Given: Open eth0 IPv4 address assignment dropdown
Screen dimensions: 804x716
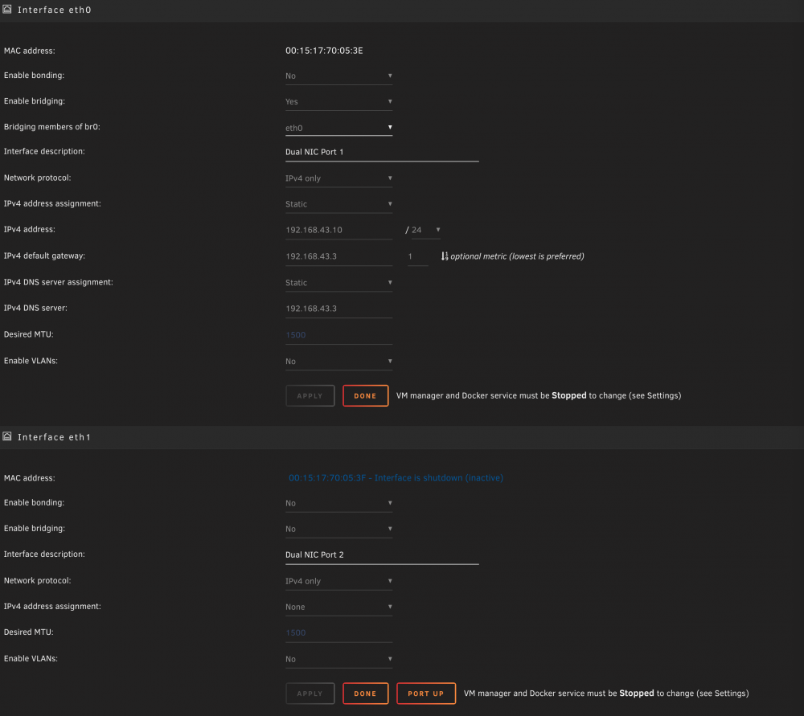Looking at the screenshot, I should click(x=338, y=204).
